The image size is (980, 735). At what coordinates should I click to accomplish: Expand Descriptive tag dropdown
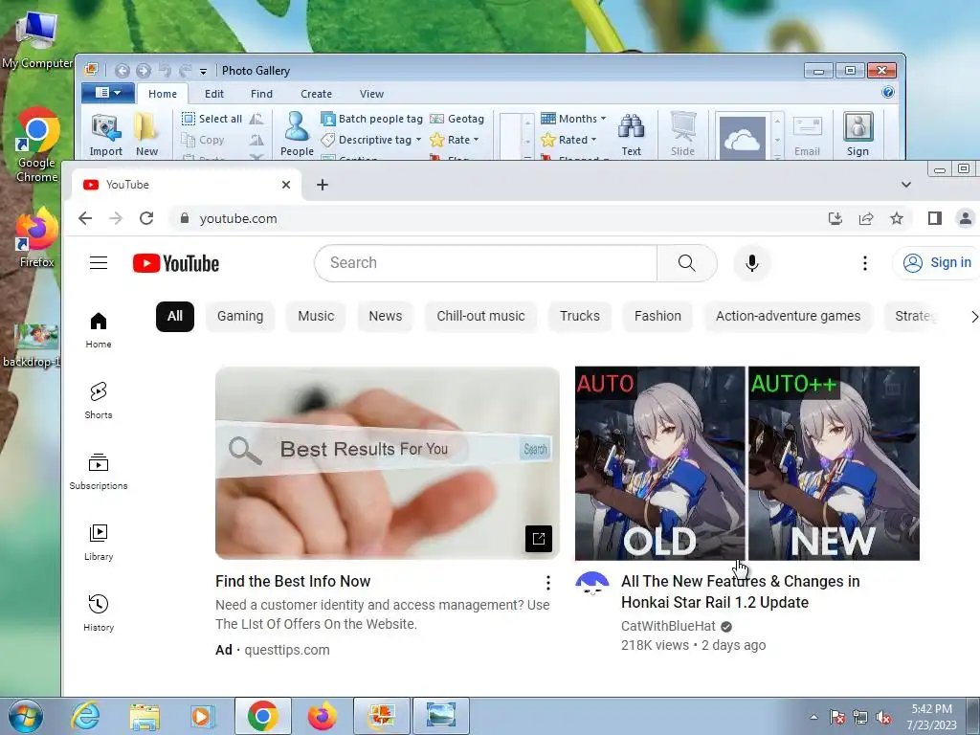418,140
